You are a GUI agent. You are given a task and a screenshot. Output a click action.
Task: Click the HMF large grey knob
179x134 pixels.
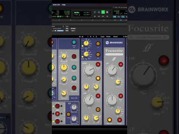point(89,70)
